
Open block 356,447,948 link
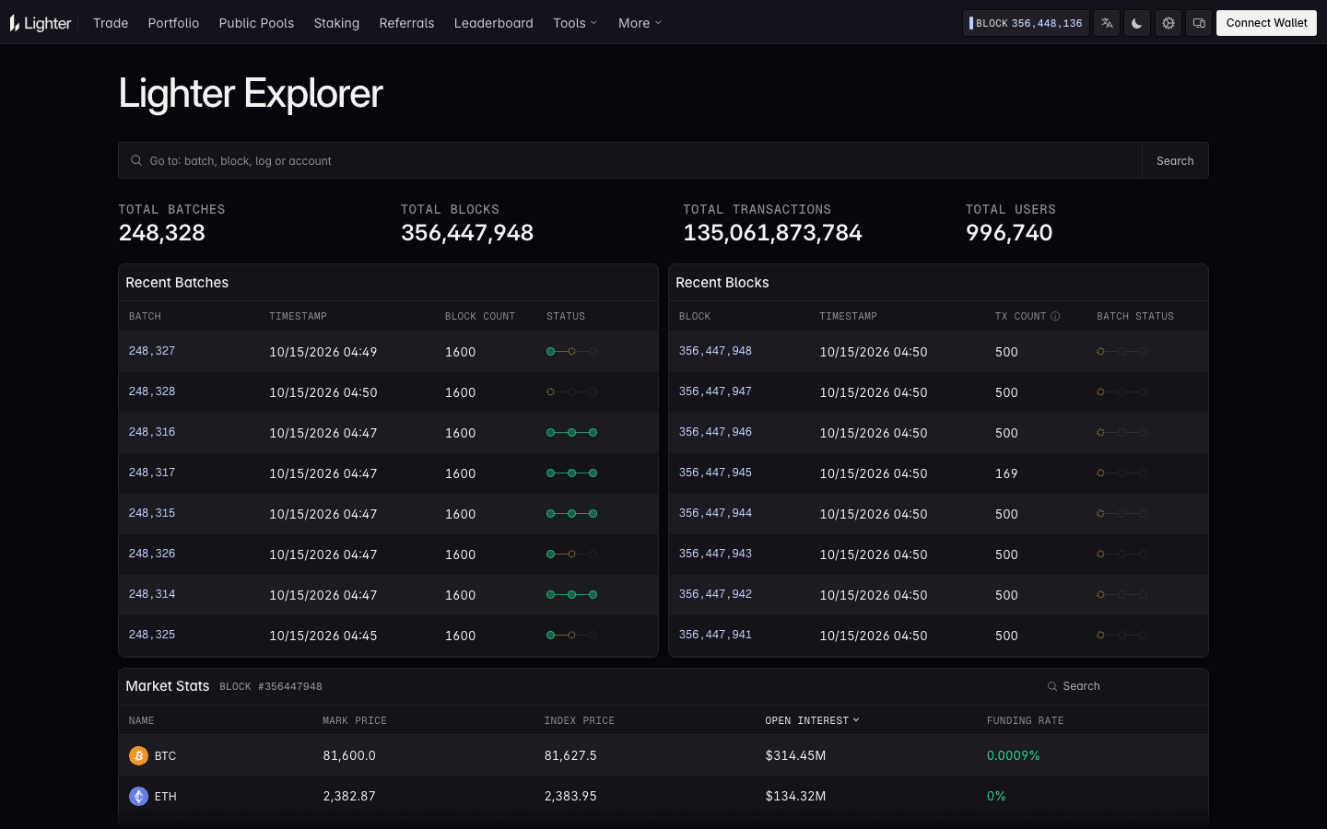pyautogui.click(x=715, y=351)
